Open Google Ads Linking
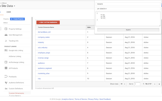This screenshot has height=101, width=162. (x=16, y=50)
